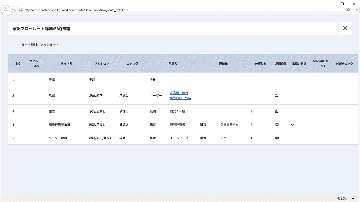Open the address bar history dropdown arrow
This screenshot has width=360, height=202.
(352, 10)
